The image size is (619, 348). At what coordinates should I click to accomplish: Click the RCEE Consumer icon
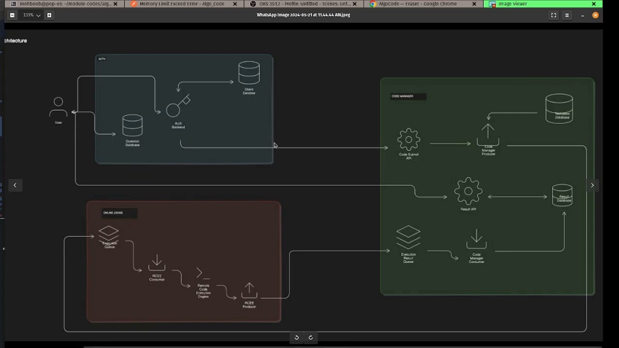157,263
